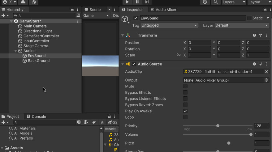Switch to the Audio Mixer tab
The width and height of the screenshot is (272, 152).
coord(163,10)
